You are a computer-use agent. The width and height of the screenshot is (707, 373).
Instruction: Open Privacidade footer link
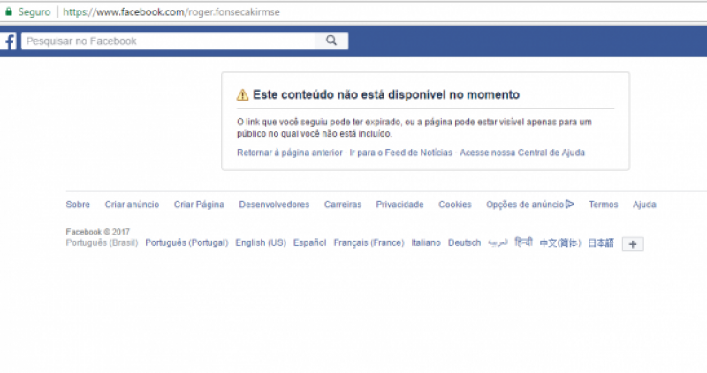(x=400, y=205)
